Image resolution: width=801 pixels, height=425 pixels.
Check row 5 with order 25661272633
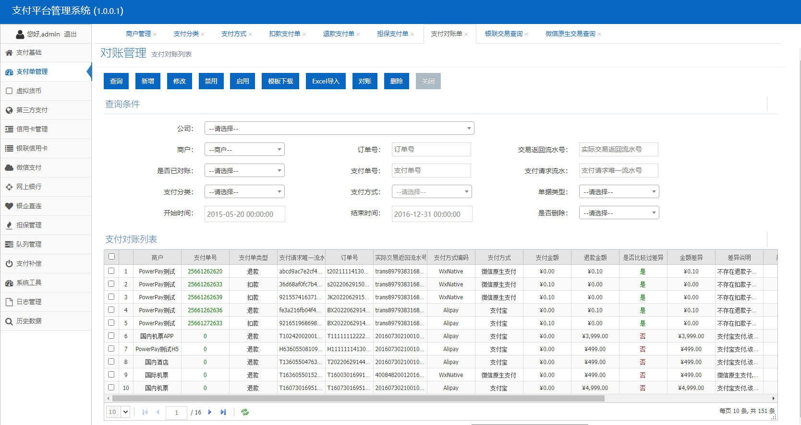click(111, 323)
